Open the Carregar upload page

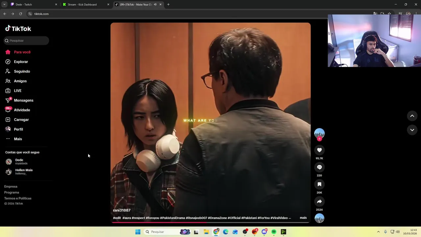17,119
